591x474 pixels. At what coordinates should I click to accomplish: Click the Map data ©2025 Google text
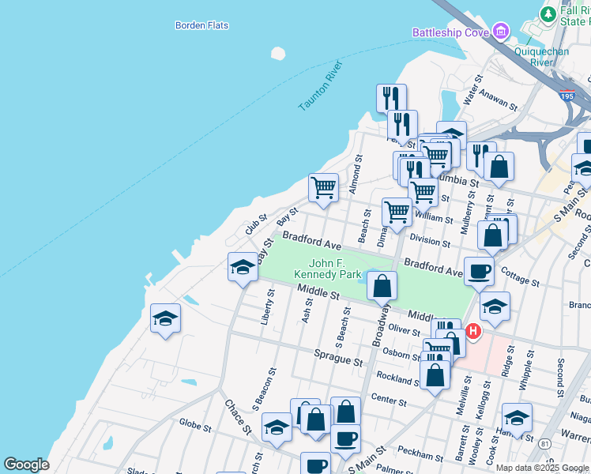(x=543, y=468)
